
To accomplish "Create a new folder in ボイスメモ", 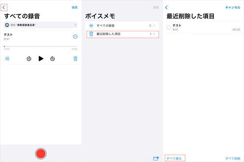I will (156, 158).
